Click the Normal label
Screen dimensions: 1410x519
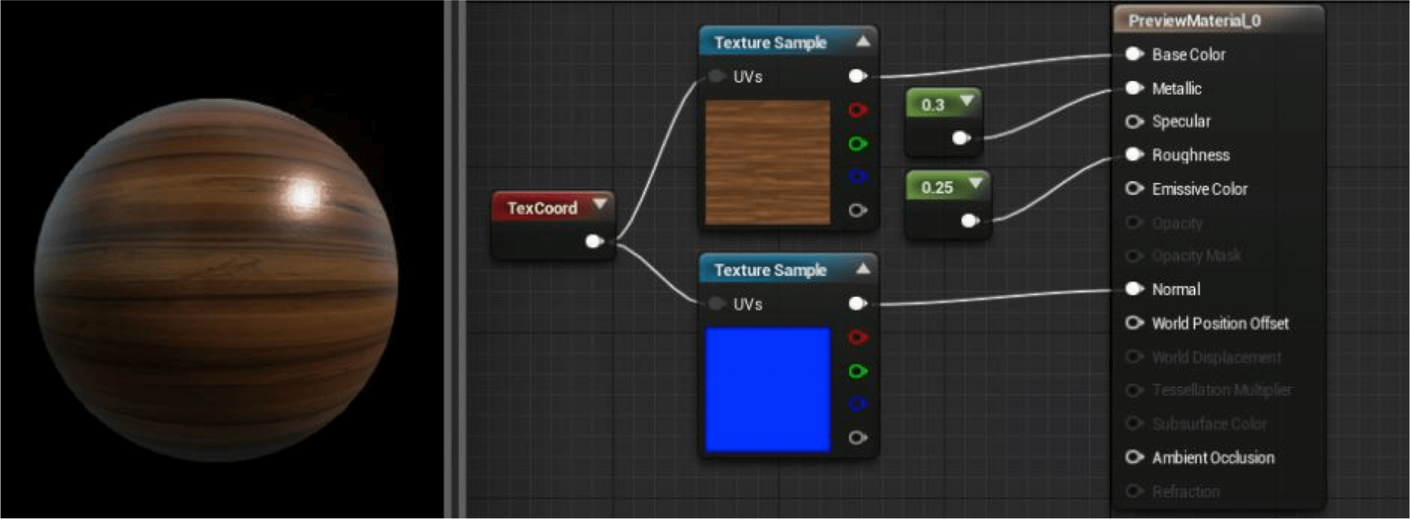pyautogui.click(x=1176, y=289)
